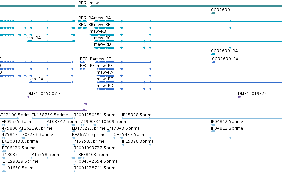Screen dimensions: 282x173
Task: Choose protein mew-PC label
Action: [x=105, y=79]
